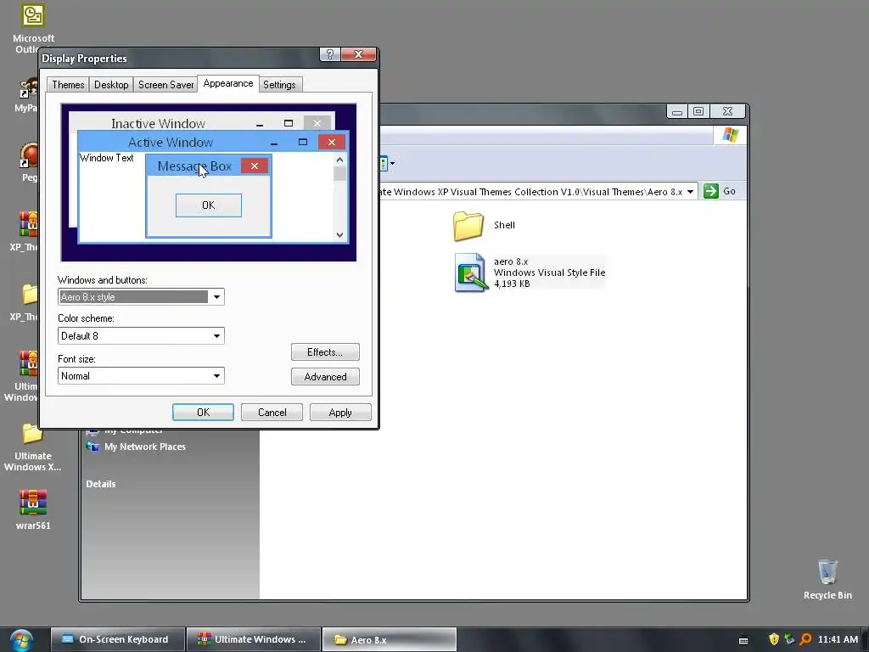The image size is (869, 652).
Task: Expand the Explorer address bar dropdown
Action: (691, 192)
